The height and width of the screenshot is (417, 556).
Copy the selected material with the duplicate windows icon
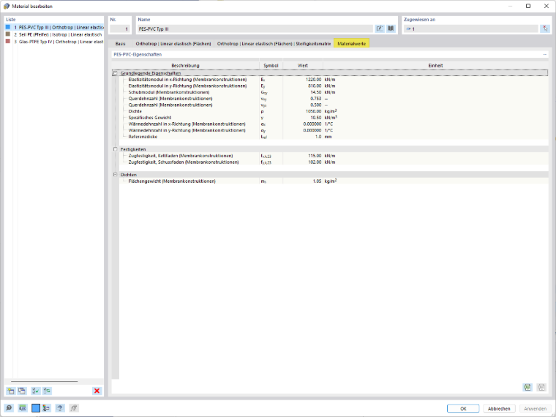(x=22, y=391)
